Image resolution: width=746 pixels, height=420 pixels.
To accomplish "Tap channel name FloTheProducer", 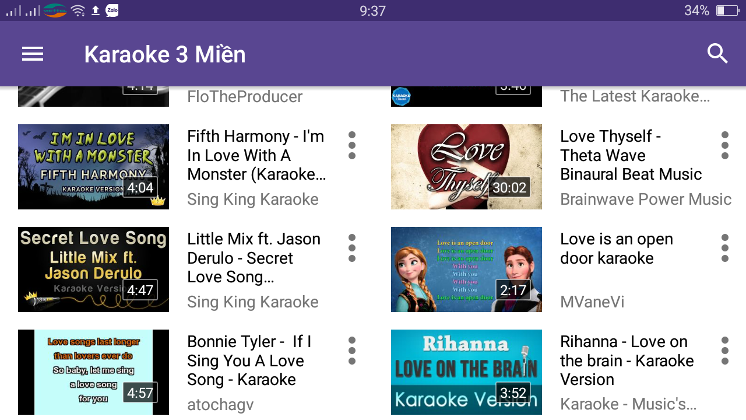I will 245,97.
